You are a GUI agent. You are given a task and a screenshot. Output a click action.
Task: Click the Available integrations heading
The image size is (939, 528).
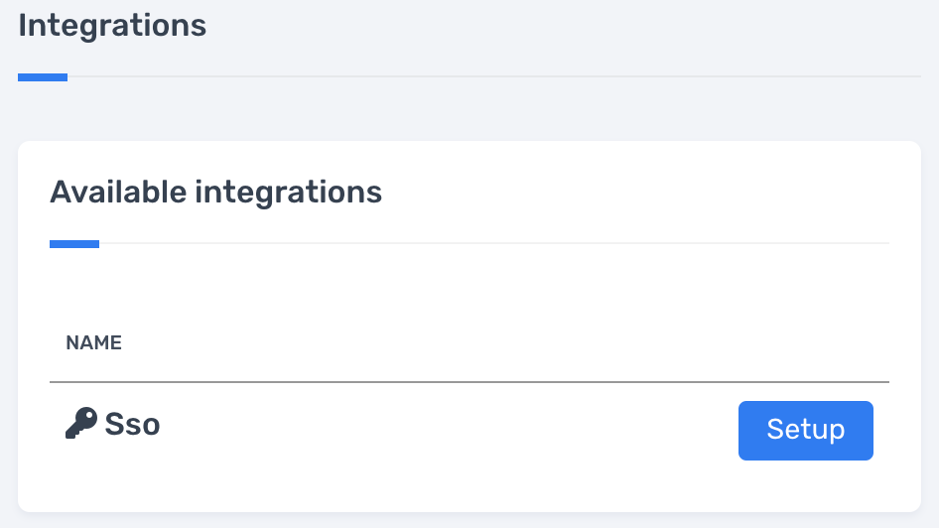[215, 192]
